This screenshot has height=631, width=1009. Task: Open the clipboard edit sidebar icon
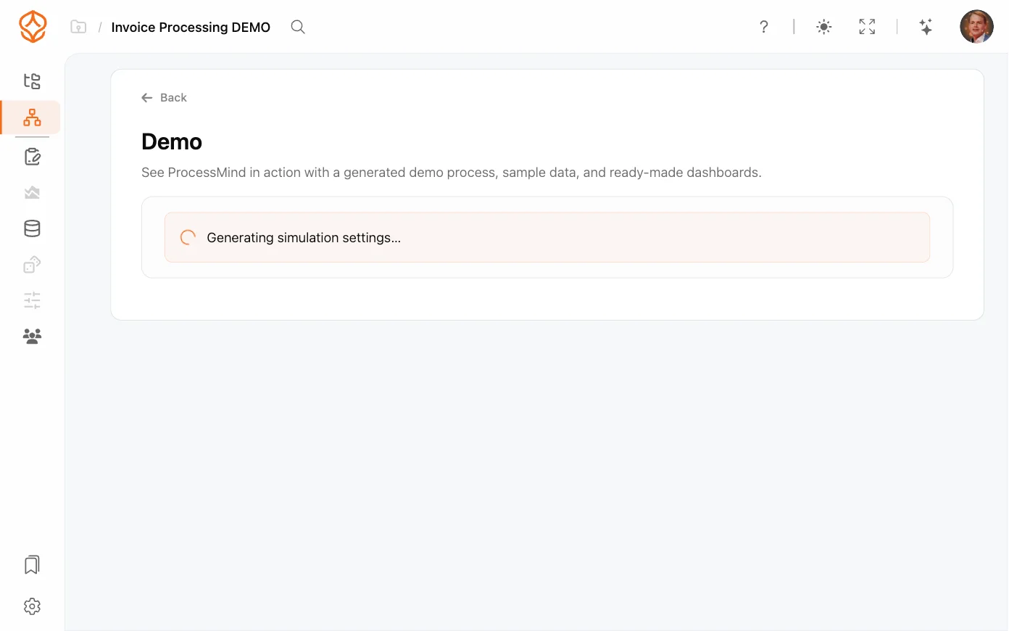[x=32, y=157]
